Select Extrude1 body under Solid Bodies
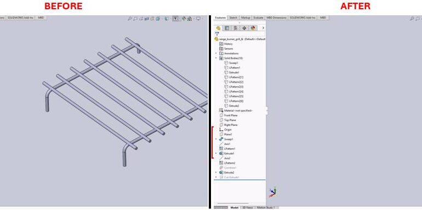Screen dimensions: 422x210 [x=232, y=73]
